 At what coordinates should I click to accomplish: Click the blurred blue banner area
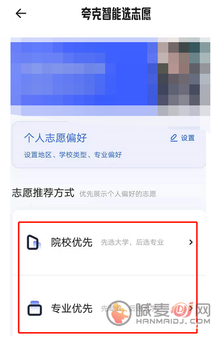pyautogui.click(x=84, y=76)
